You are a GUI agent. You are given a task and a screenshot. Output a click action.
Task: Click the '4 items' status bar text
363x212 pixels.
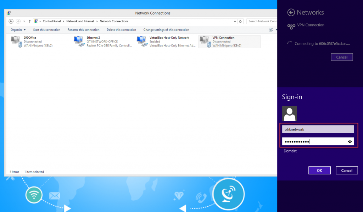click(x=14, y=172)
